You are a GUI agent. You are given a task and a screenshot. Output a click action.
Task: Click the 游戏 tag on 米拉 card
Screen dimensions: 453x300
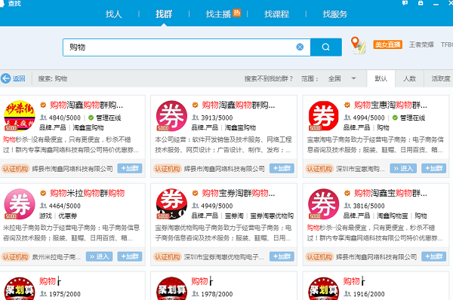[45, 216]
